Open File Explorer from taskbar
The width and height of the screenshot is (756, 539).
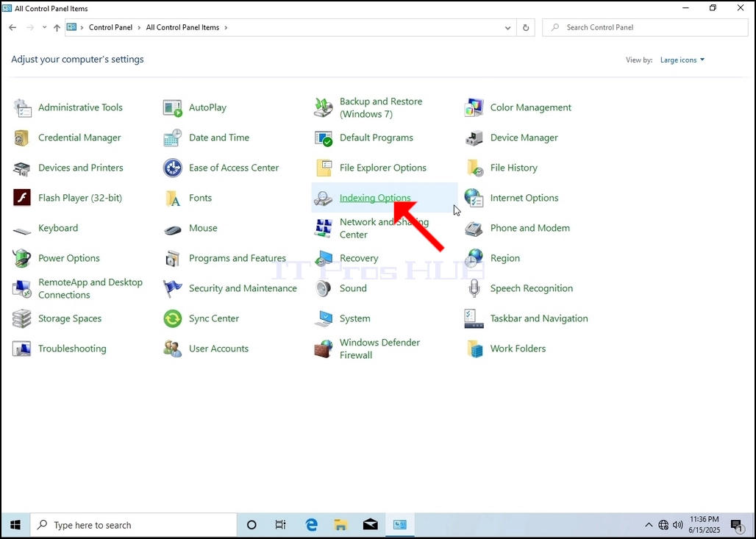pos(341,525)
